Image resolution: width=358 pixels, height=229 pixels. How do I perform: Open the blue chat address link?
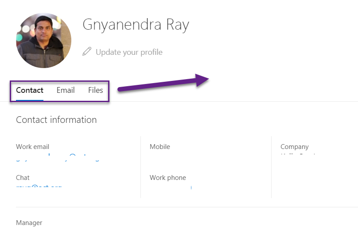click(39, 187)
